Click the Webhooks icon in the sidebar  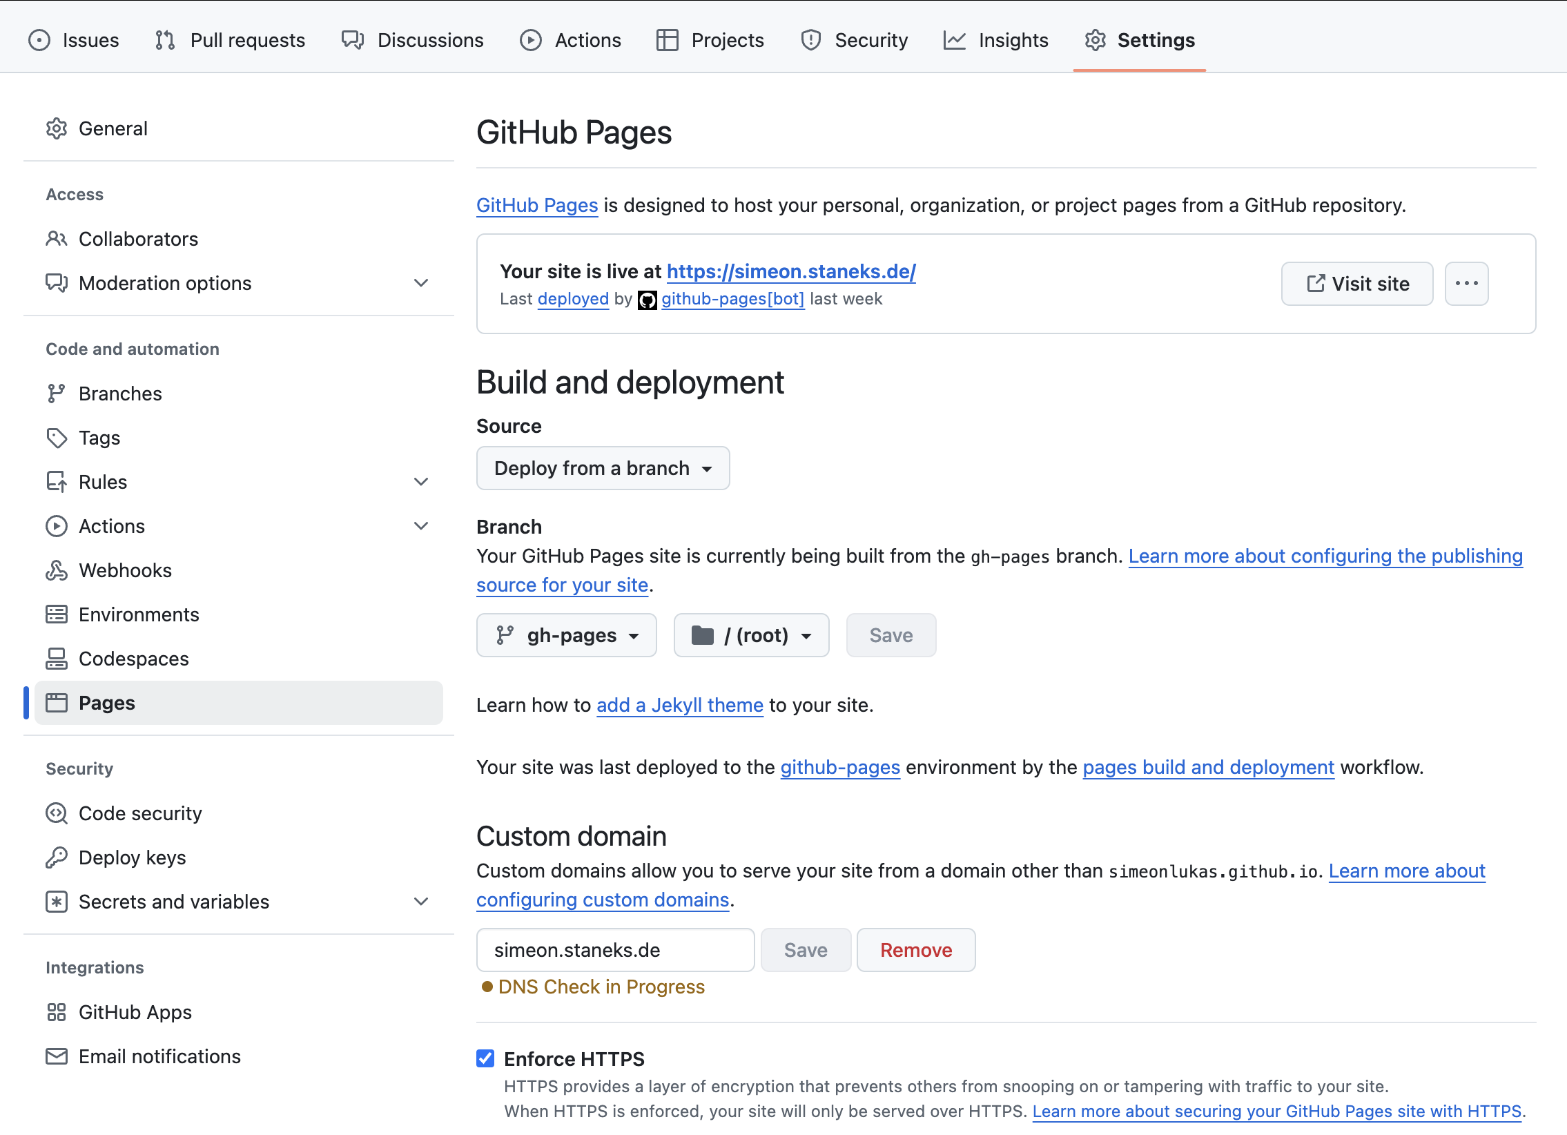(x=57, y=570)
